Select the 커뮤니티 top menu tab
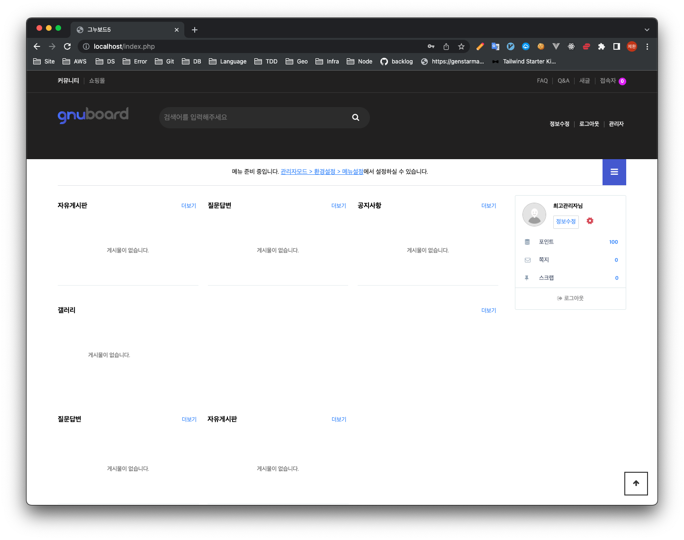Viewport: 684px width, 540px height. pos(68,81)
